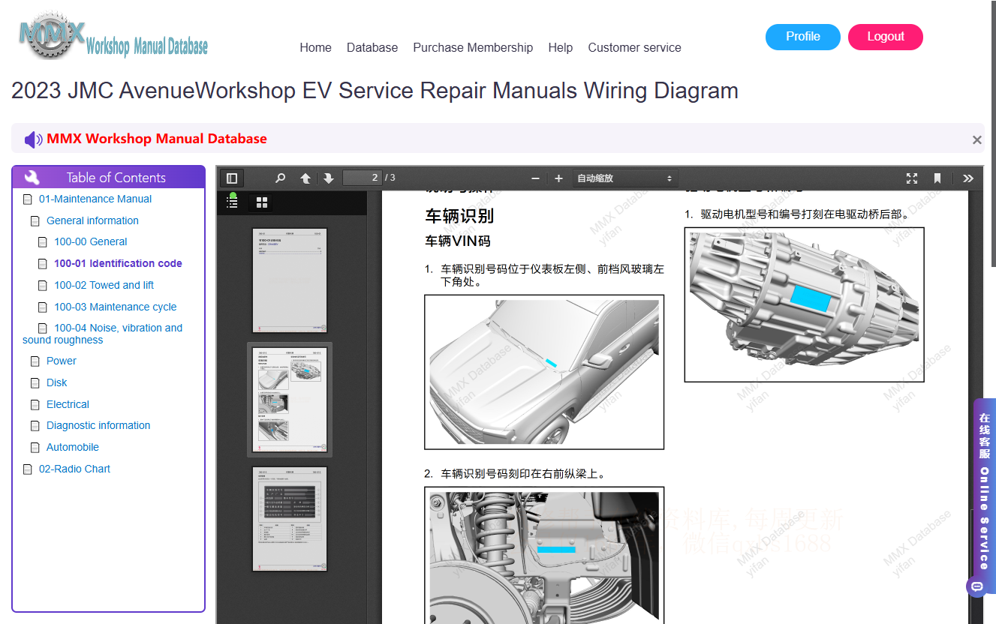This screenshot has height=624, width=996.
Task: Go to previous page with up arrow
Action: coord(305,178)
